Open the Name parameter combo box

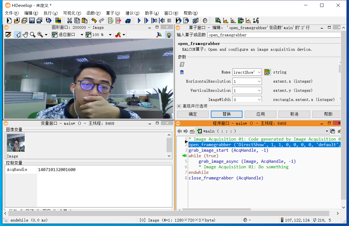247,72
